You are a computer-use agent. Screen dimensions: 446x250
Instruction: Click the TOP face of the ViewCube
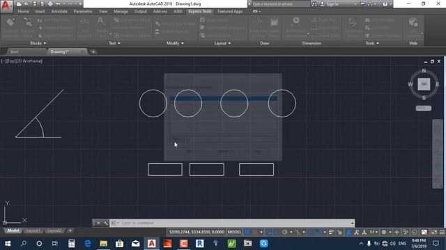click(x=424, y=84)
